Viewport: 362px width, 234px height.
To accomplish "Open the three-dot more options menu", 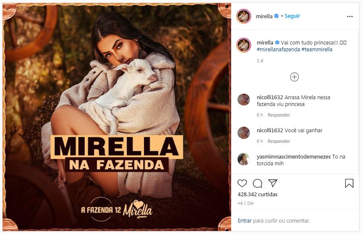I will tap(350, 17).
